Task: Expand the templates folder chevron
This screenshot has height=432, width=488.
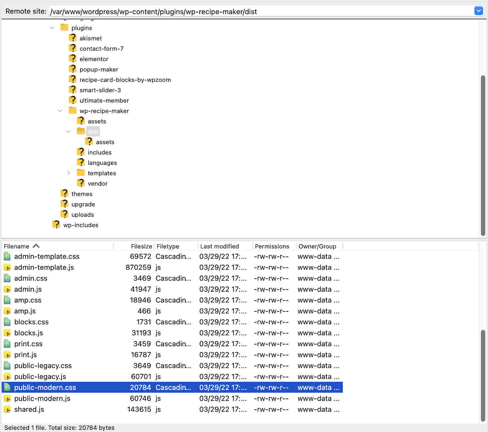Action: (69, 173)
